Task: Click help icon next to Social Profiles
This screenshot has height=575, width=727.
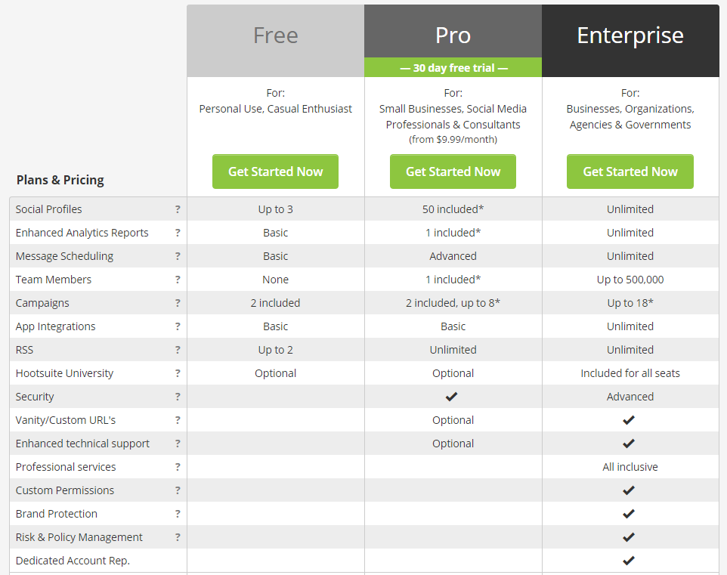Action: click(x=178, y=209)
